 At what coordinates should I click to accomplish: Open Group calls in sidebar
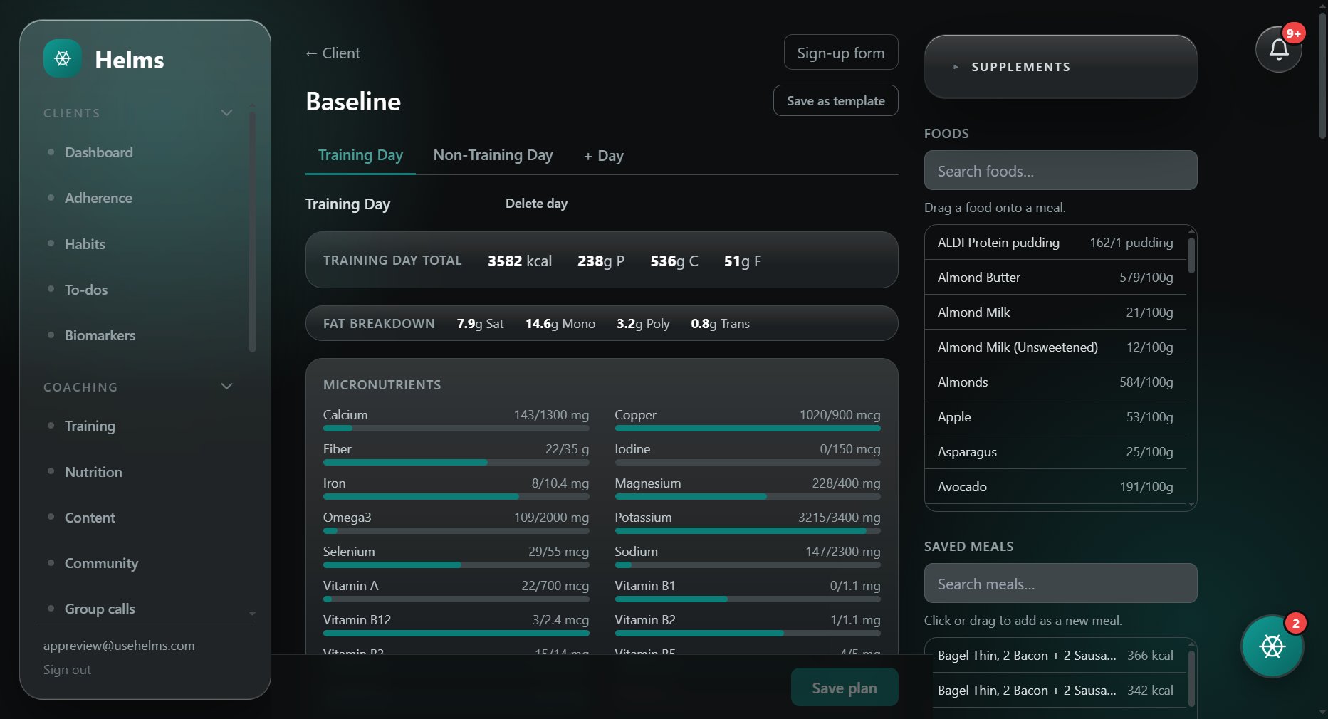[x=100, y=609]
